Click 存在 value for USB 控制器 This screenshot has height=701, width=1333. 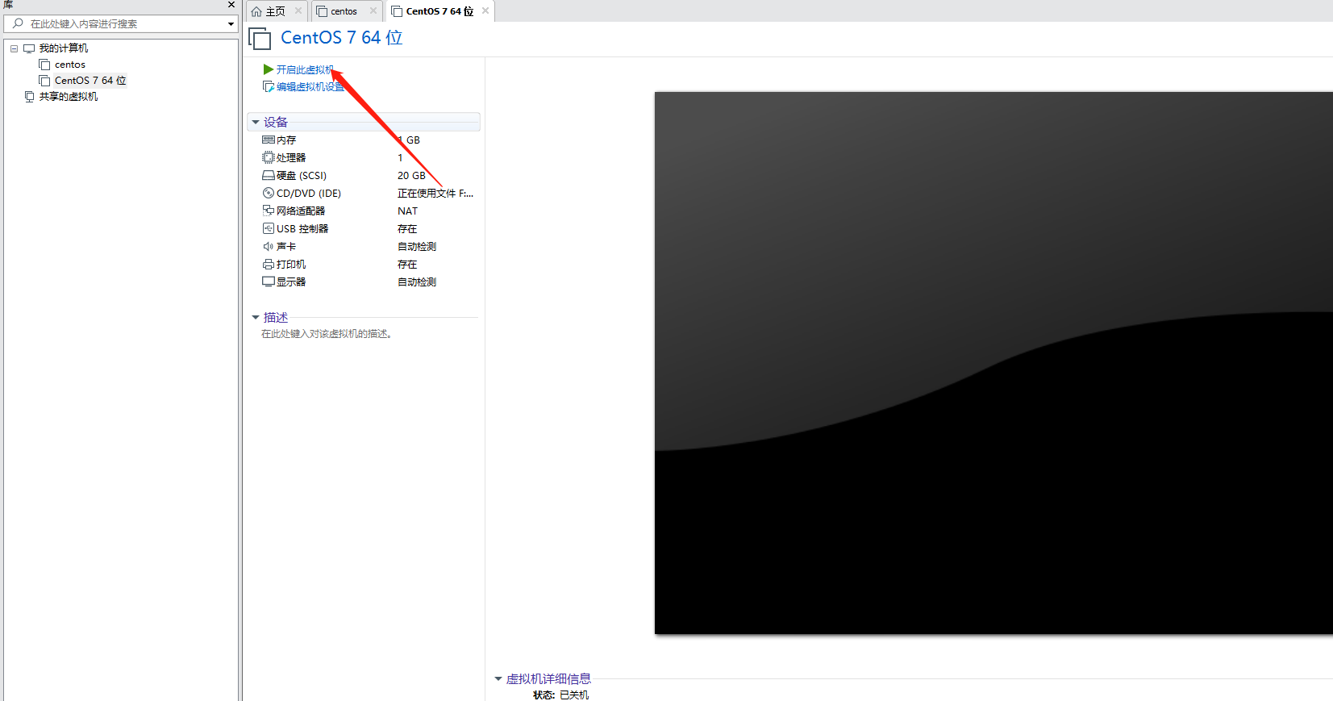click(x=407, y=228)
